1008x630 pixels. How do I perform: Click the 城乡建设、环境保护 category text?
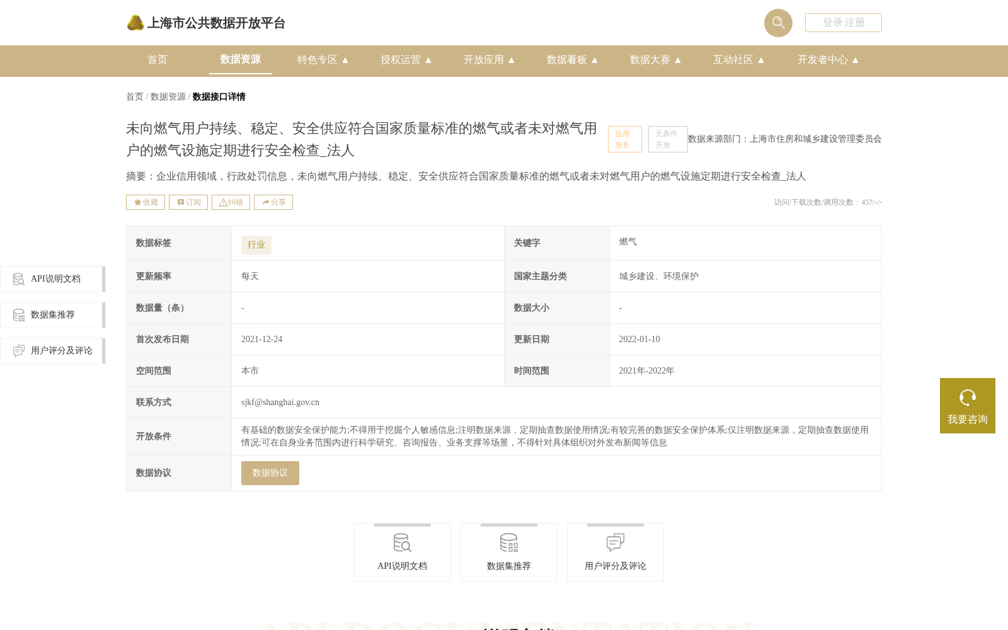tap(659, 277)
